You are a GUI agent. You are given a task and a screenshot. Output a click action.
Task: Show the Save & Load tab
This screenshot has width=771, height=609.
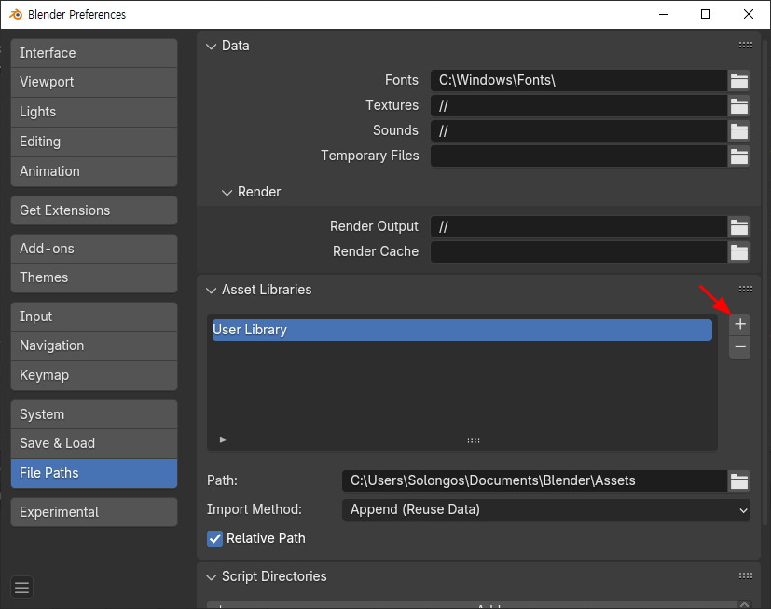(94, 443)
